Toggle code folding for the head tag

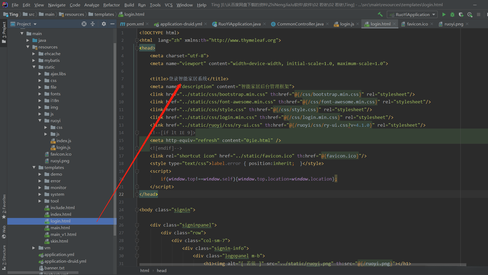coord(137,48)
